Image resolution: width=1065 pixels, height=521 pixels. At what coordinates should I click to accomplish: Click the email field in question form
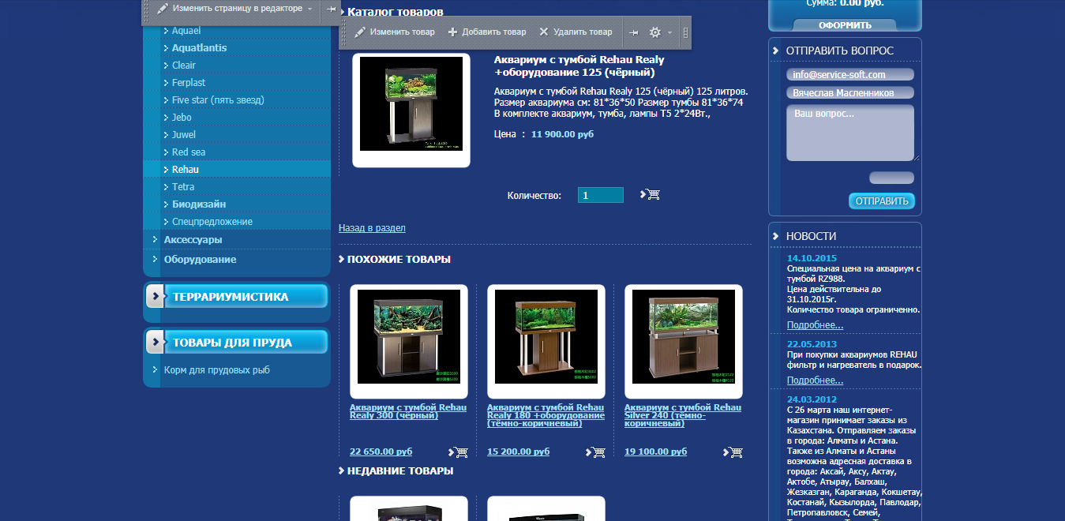point(850,75)
